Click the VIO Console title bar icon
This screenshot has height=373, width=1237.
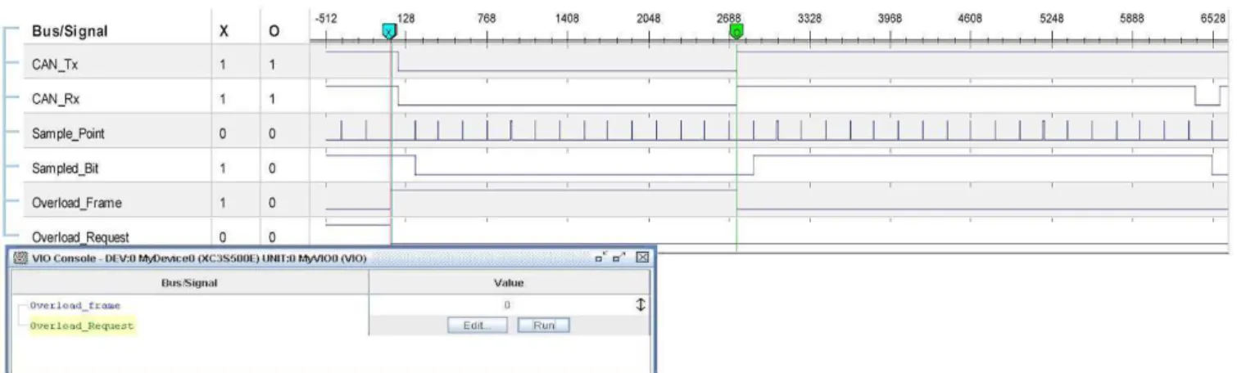tap(20, 258)
